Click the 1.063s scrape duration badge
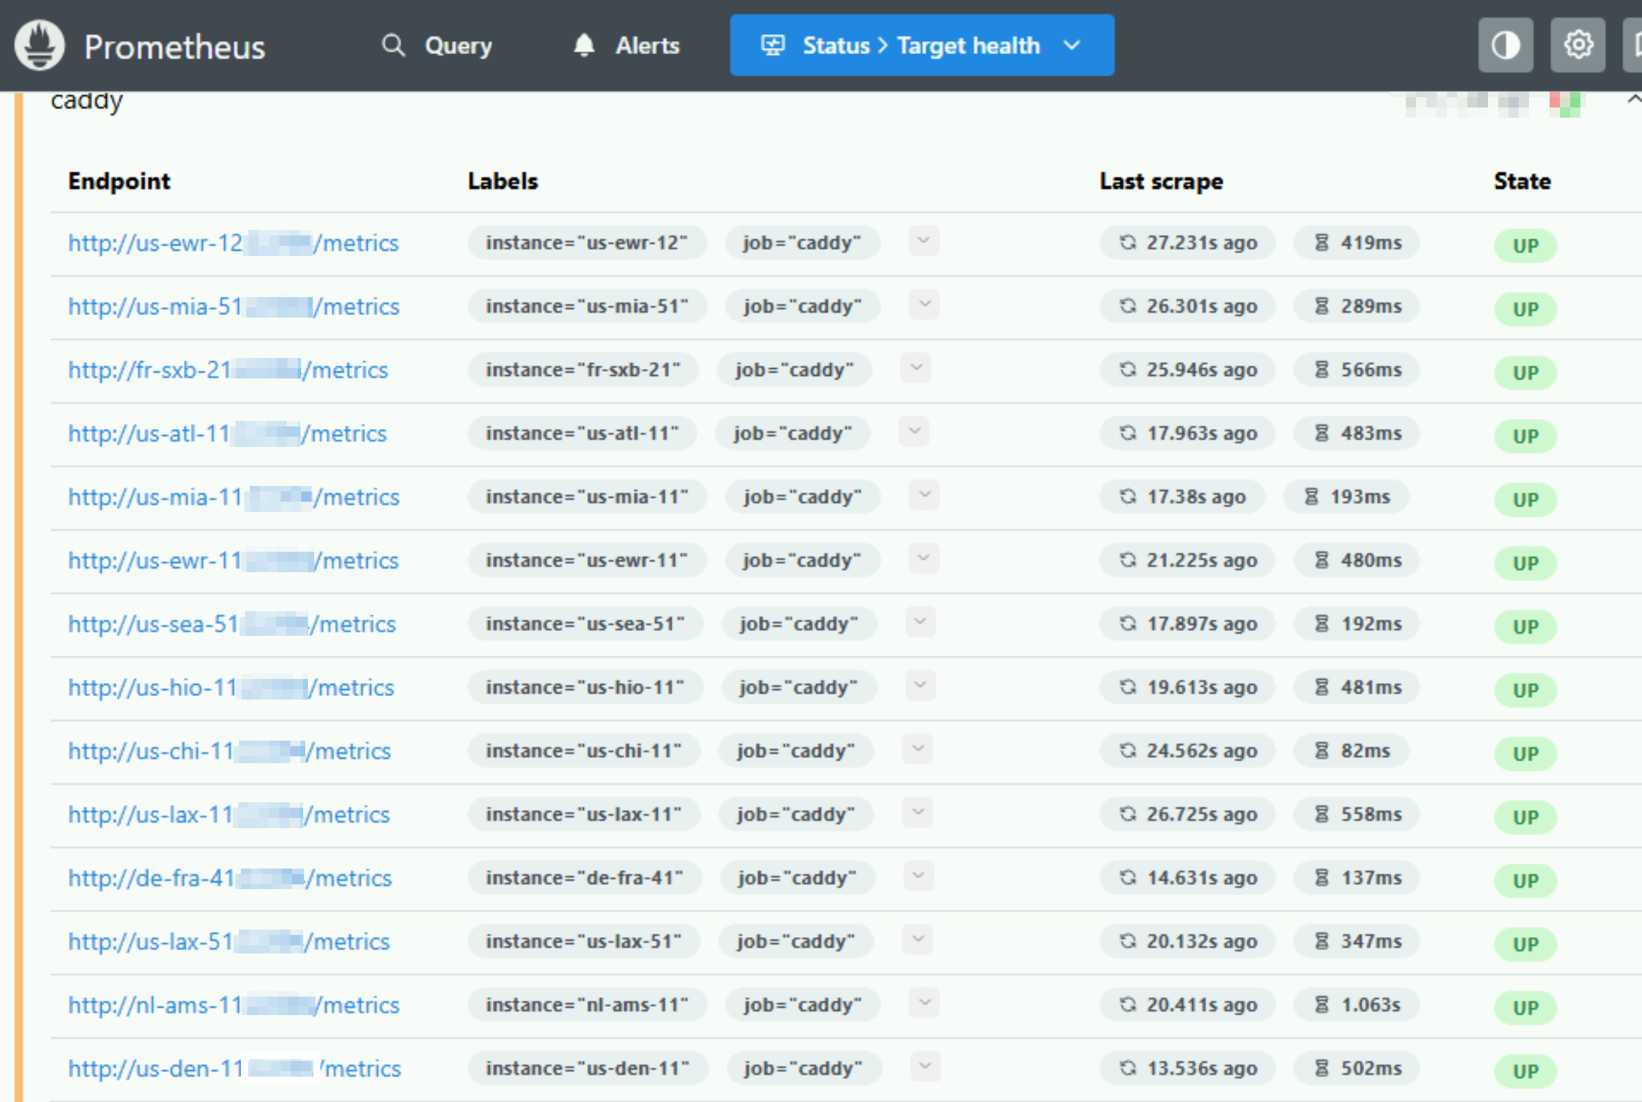The height and width of the screenshot is (1102, 1642). click(1357, 1005)
